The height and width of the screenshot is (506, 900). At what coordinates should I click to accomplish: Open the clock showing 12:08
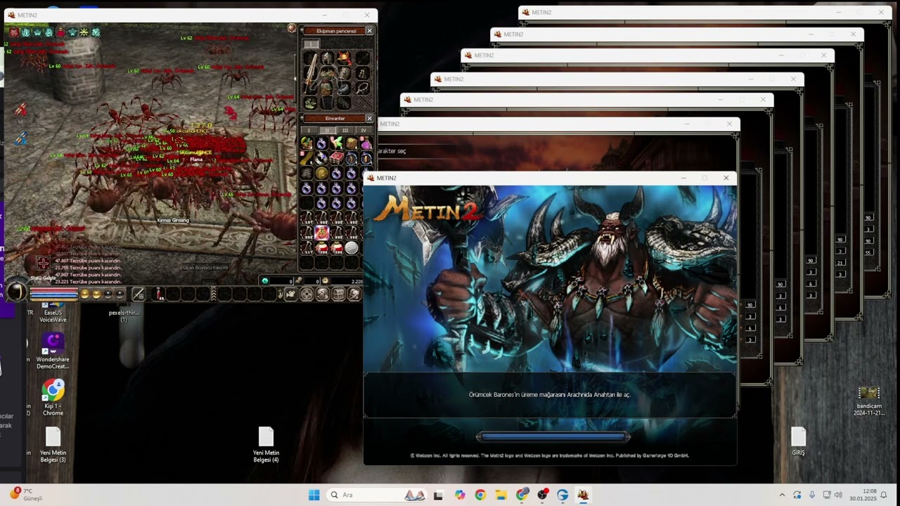click(x=863, y=495)
